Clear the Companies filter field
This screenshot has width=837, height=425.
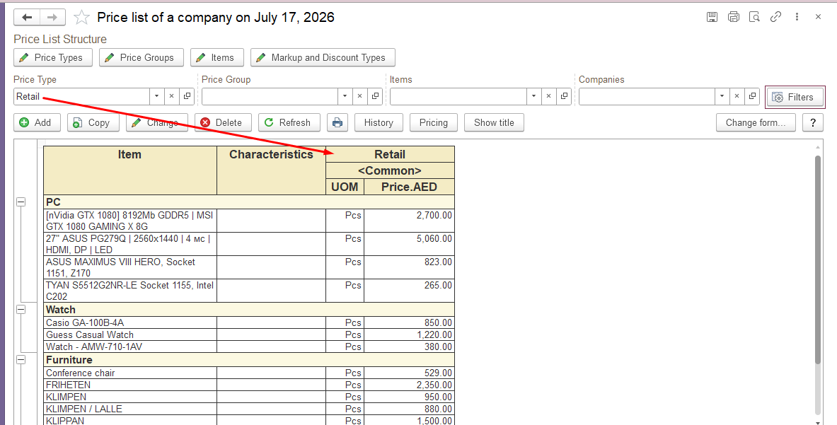click(737, 96)
